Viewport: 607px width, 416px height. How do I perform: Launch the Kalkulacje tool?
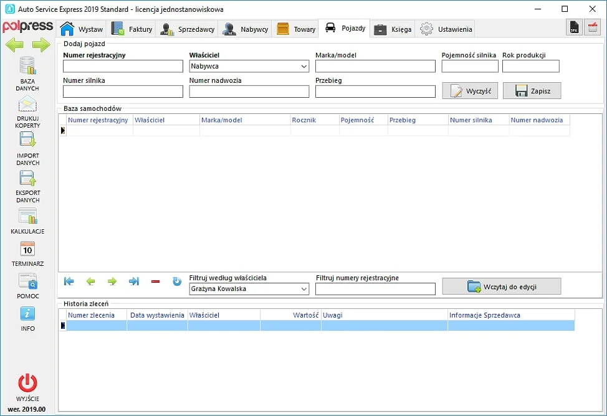pyautogui.click(x=27, y=216)
